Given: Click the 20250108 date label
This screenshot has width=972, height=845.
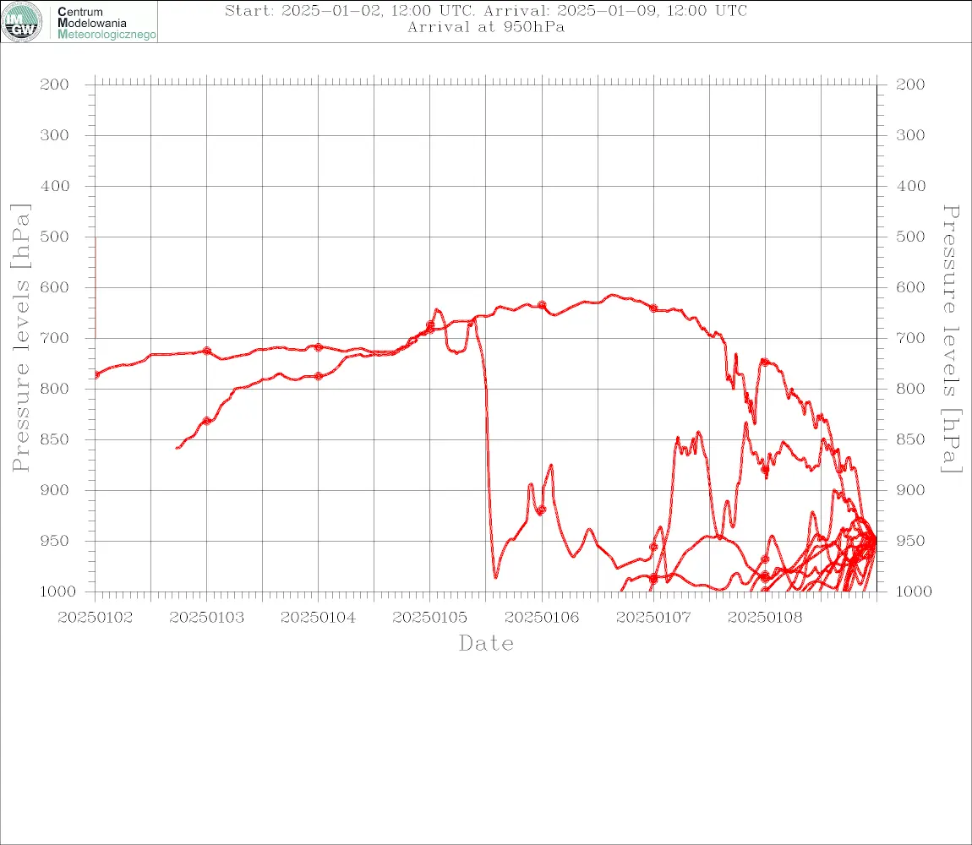Looking at the screenshot, I should coord(765,618).
